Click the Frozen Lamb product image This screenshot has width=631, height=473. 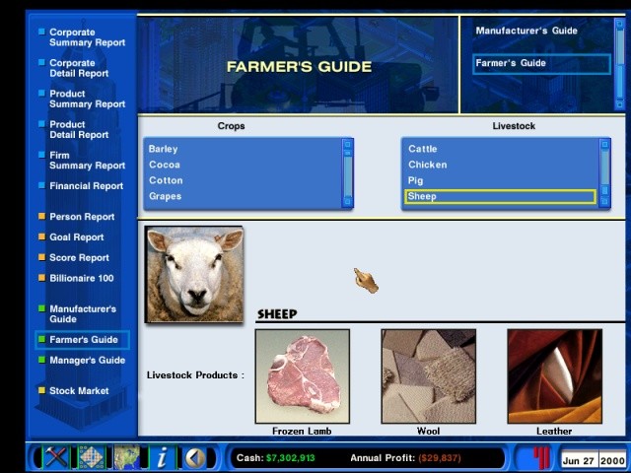tap(302, 376)
